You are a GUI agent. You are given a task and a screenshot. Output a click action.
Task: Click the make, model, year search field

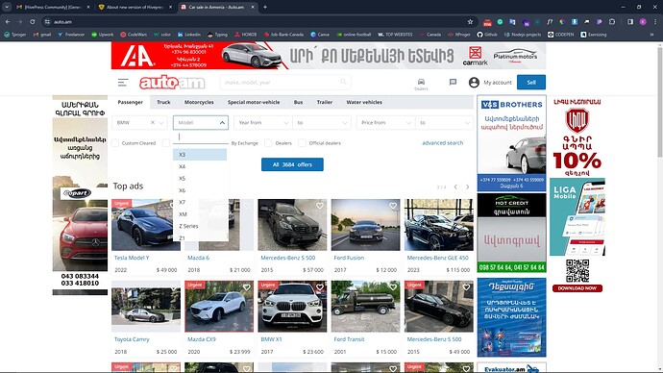(x=285, y=82)
